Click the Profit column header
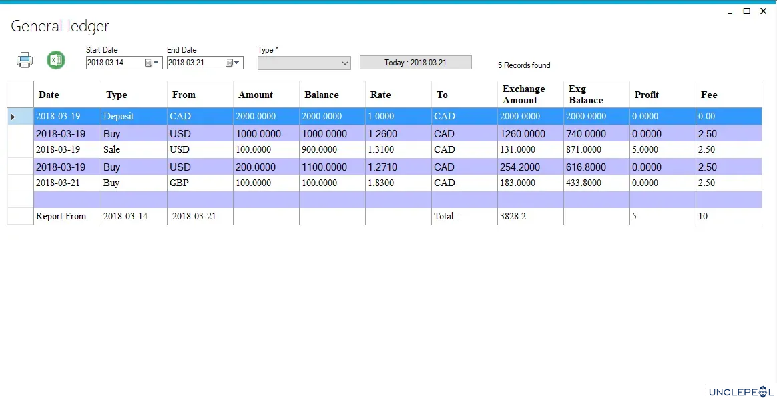The height and width of the screenshot is (400, 777). tap(663, 95)
